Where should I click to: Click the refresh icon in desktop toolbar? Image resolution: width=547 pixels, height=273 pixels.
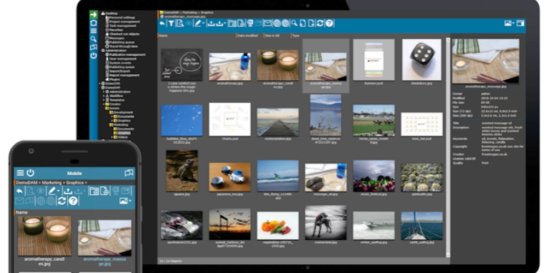[x=321, y=23]
